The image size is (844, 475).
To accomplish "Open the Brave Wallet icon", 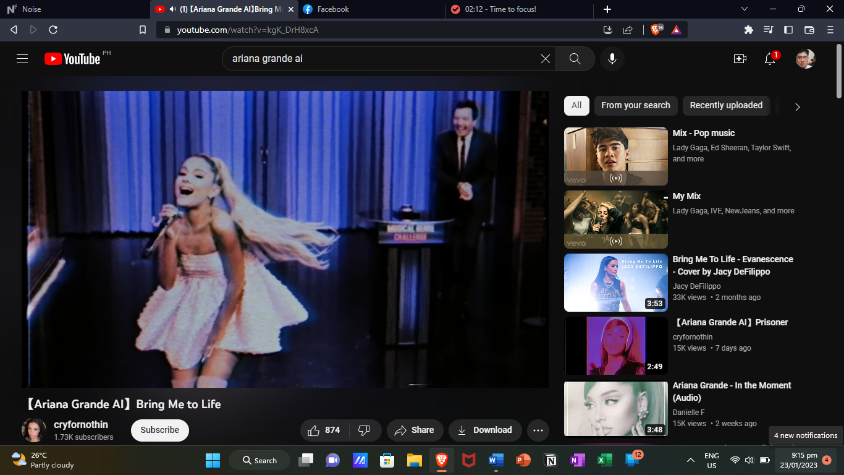I will pyautogui.click(x=809, y=30).
